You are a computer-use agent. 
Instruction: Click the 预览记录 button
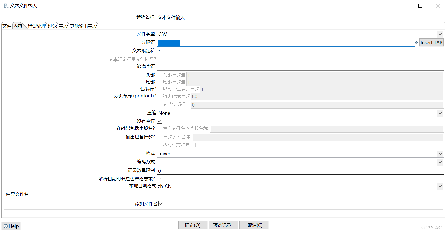pyautogui.click(x=223, y=225)
